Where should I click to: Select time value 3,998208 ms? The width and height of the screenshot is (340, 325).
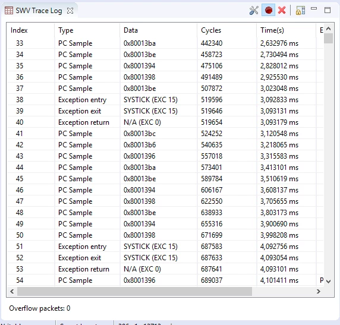click(279, 235)
